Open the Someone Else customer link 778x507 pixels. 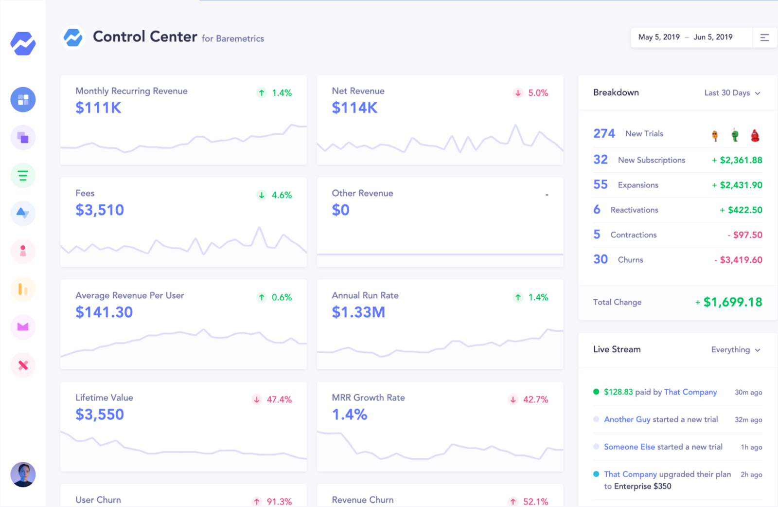629,447
